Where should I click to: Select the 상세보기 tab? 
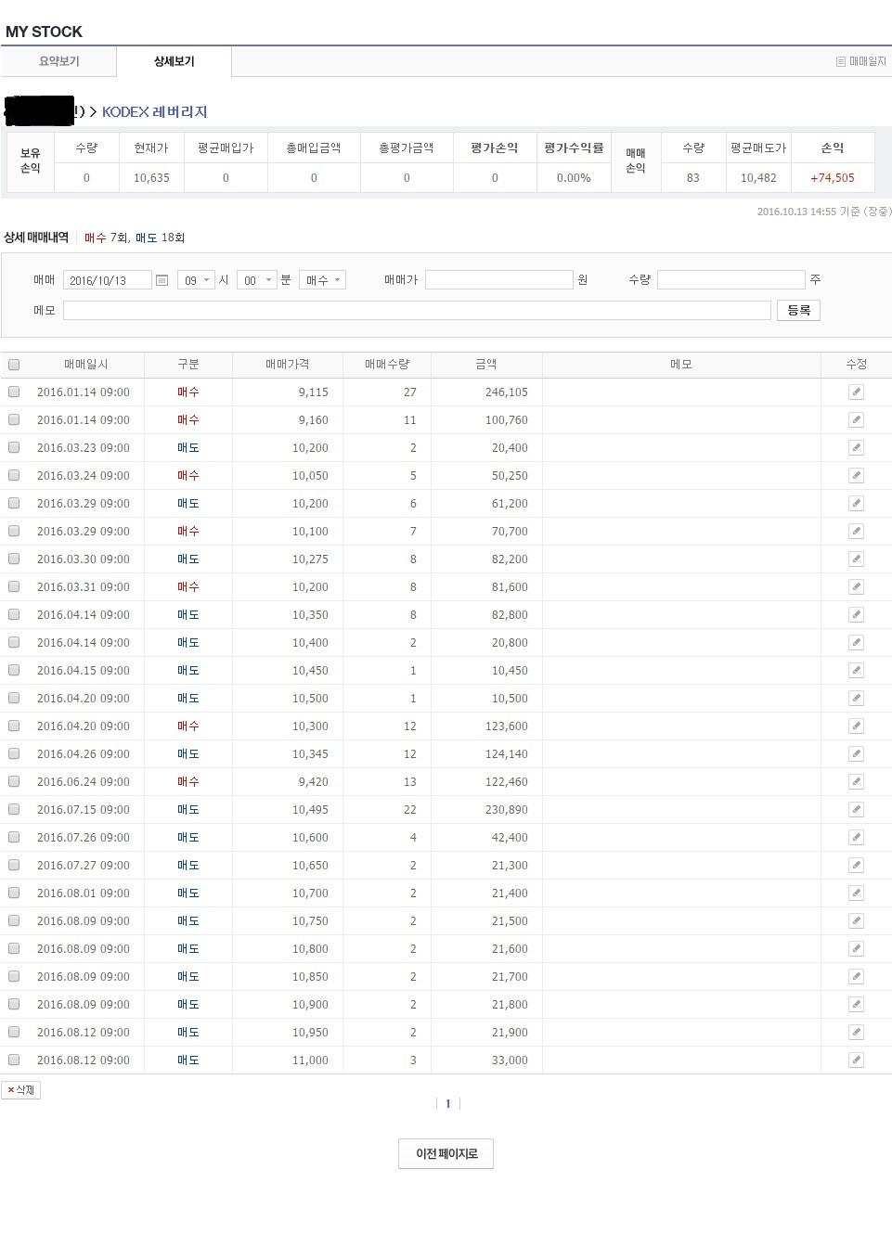[x=174, y=61]
